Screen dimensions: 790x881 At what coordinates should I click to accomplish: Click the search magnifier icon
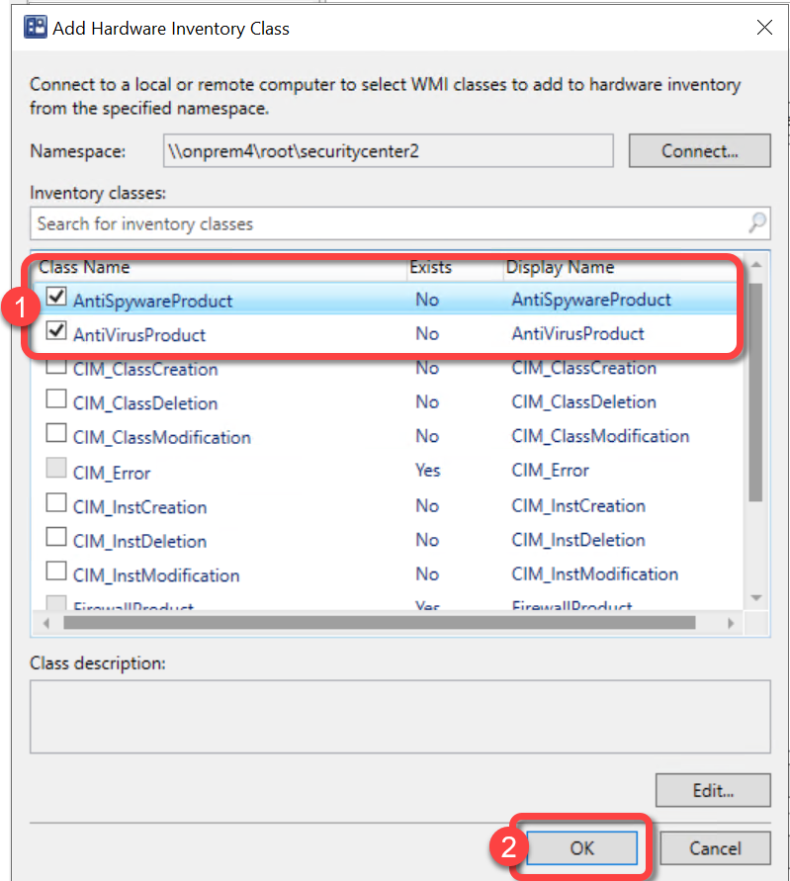coord(757,223)
